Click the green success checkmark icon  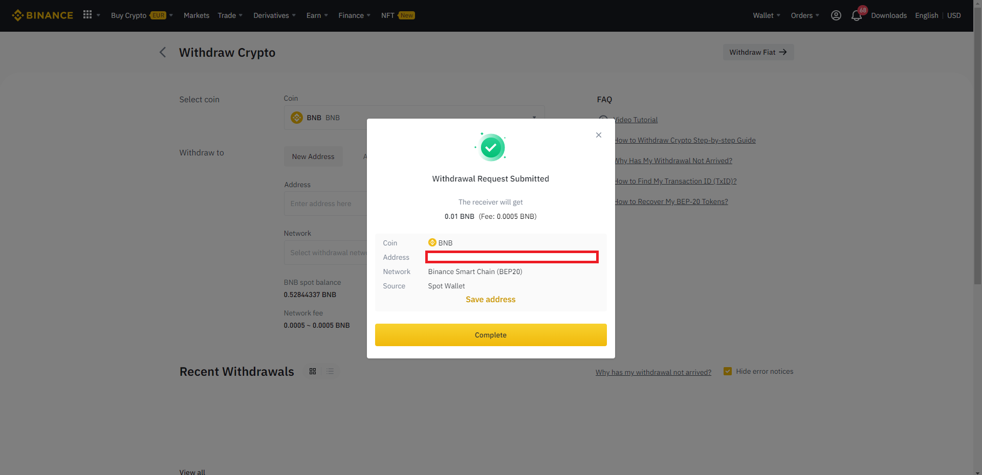click(x=491, y=147)
